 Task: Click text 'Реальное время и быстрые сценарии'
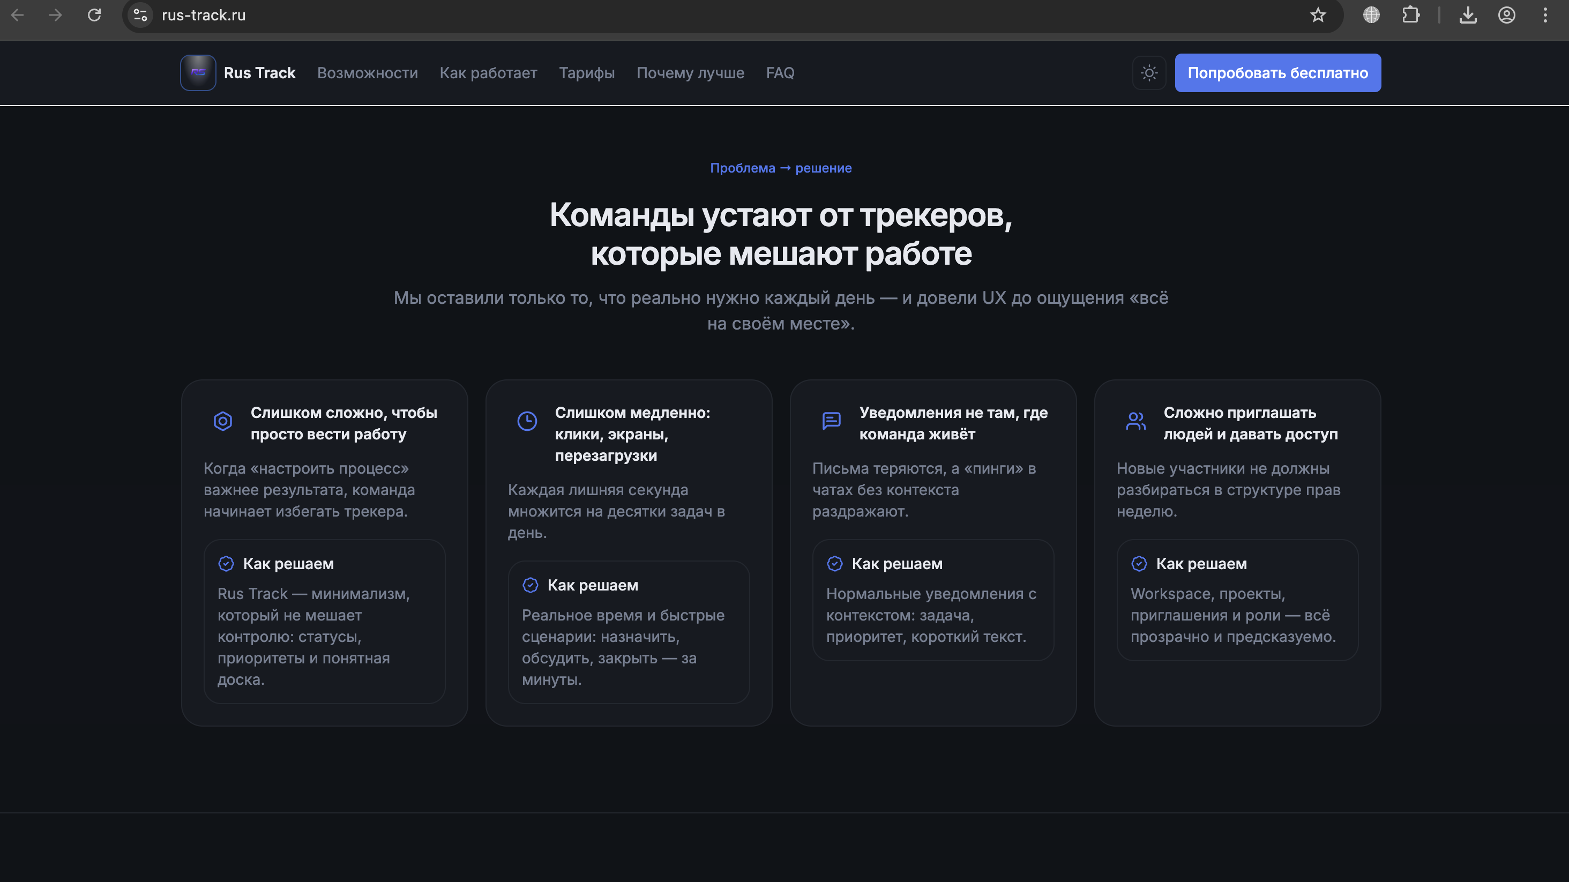pyautogui.click(x=623, y=647)
